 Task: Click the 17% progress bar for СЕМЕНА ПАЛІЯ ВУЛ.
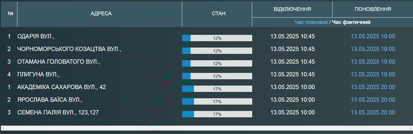[217, 114]
